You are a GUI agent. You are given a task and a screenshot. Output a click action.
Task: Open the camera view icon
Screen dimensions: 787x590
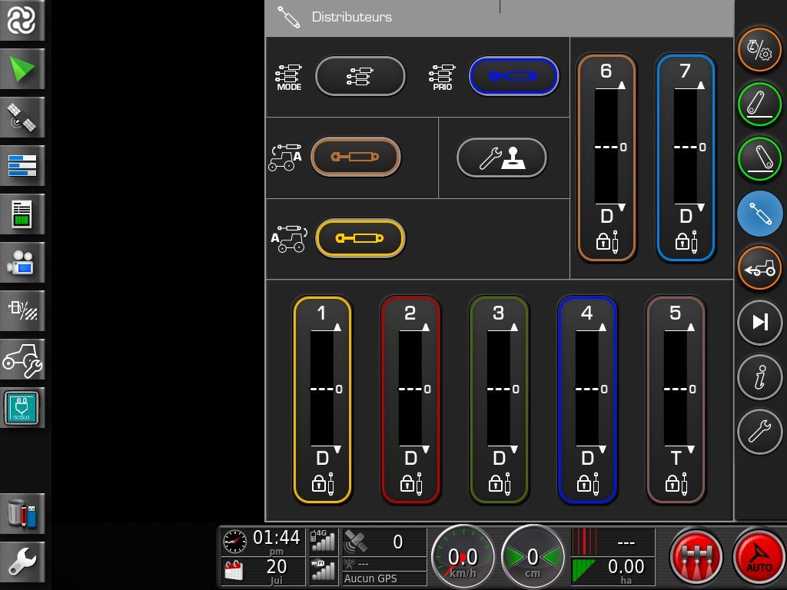coord(22,263)
